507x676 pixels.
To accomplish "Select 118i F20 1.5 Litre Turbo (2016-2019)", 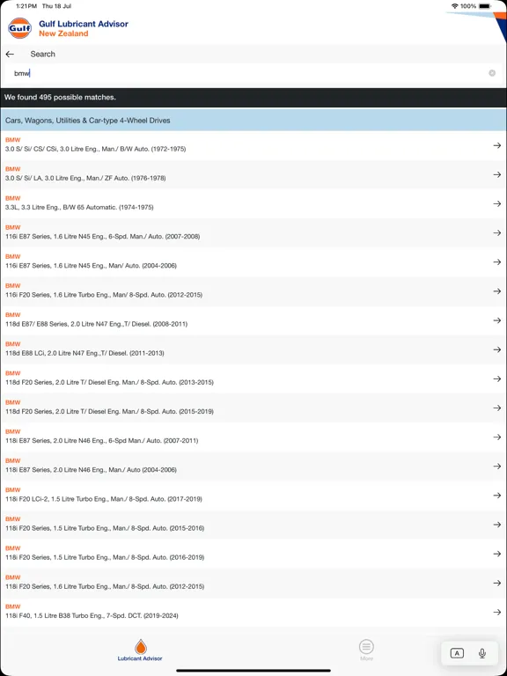I will click(x=253, y=554).
